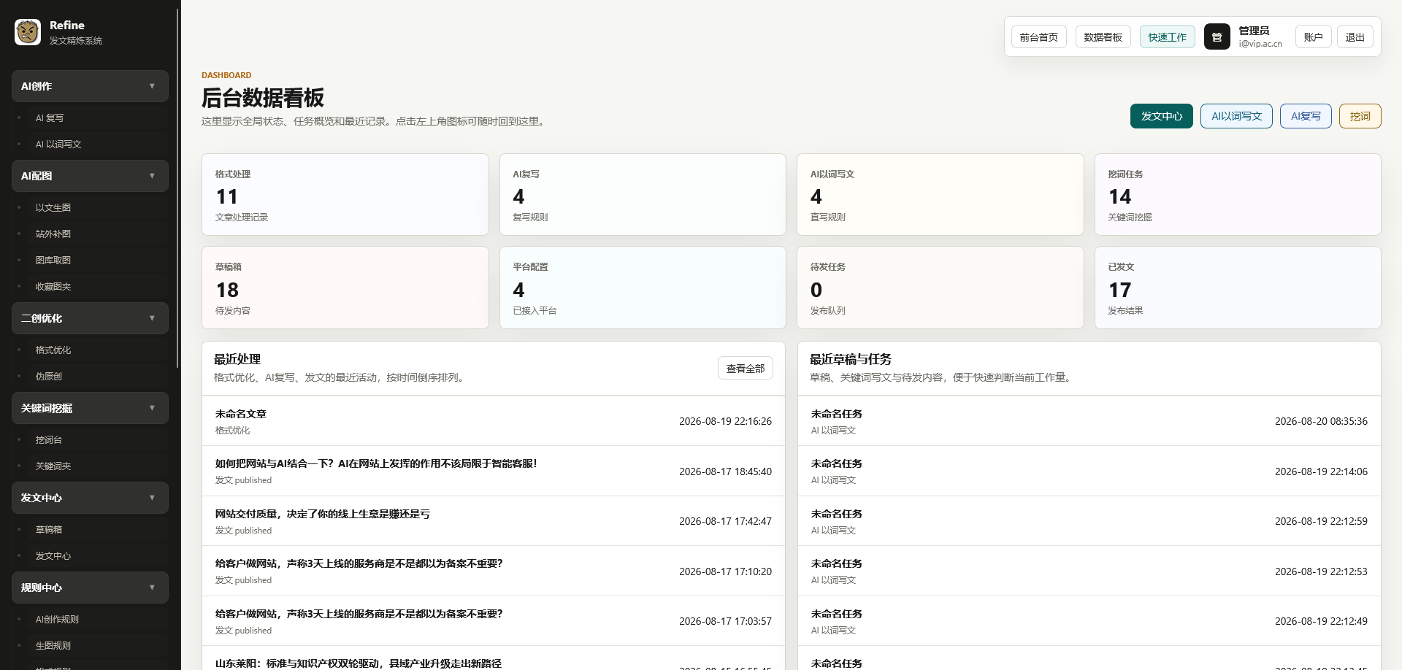The height and width of the screenshot is (670, 1402).
Task: Open 未命名任务 dated 2026-08-20 08:35:36
Action: click(1089, 421)
